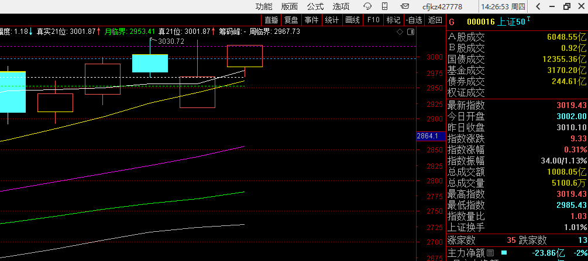Click the 今日开盘 value 3002.00
This screenshot has height=261, width=588.
(x=571, y=116)
